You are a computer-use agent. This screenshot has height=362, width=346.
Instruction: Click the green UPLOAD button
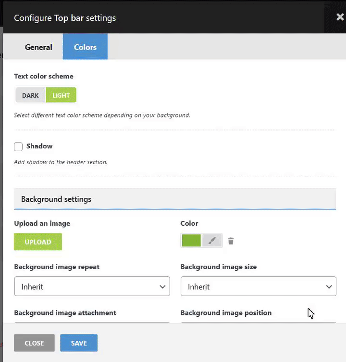[x=38, y=242]
